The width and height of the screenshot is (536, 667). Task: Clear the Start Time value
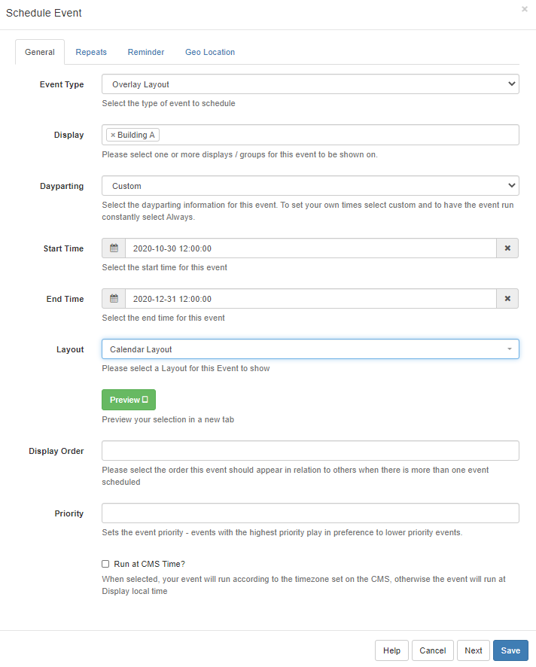pyautogui.click(x=507, y=248)
